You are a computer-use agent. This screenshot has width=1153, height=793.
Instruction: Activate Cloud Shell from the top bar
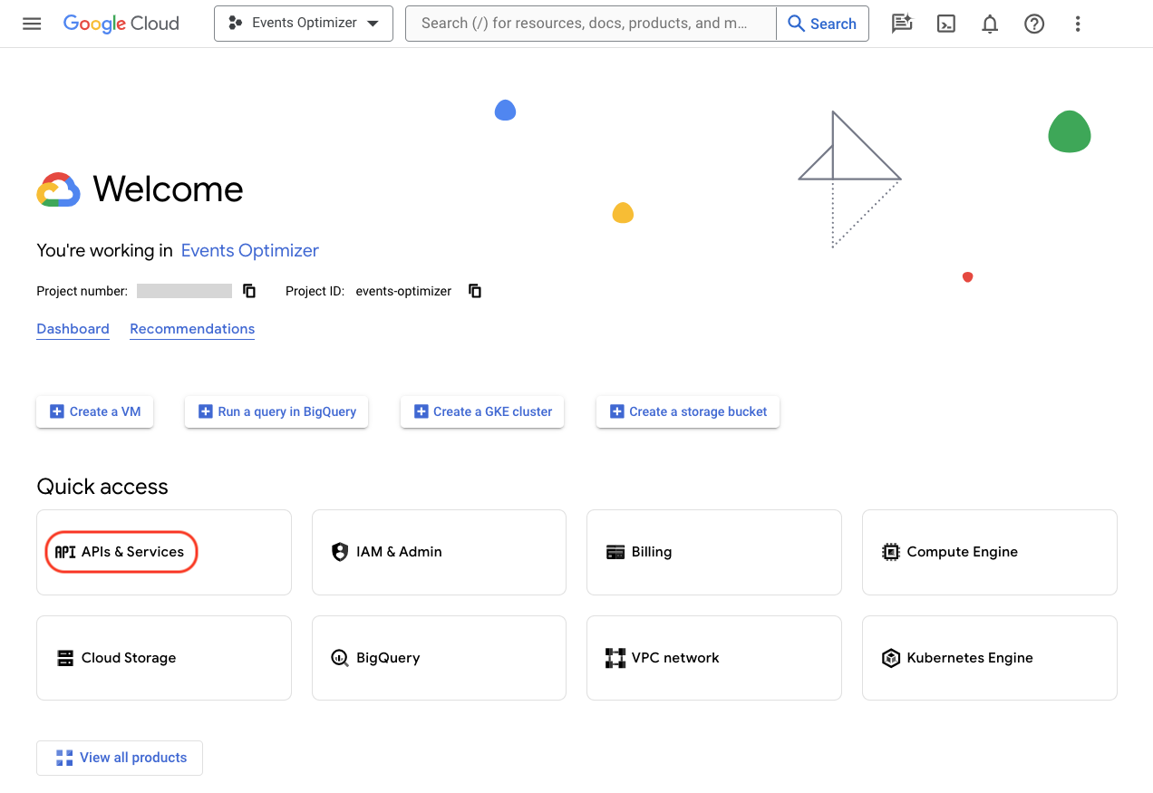tap(945, 23)
